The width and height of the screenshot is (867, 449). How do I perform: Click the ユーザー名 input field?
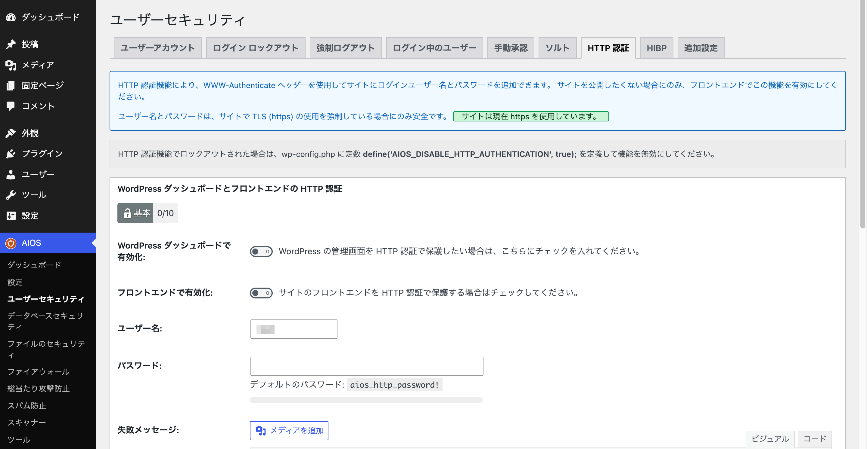(x=294, y=329)
